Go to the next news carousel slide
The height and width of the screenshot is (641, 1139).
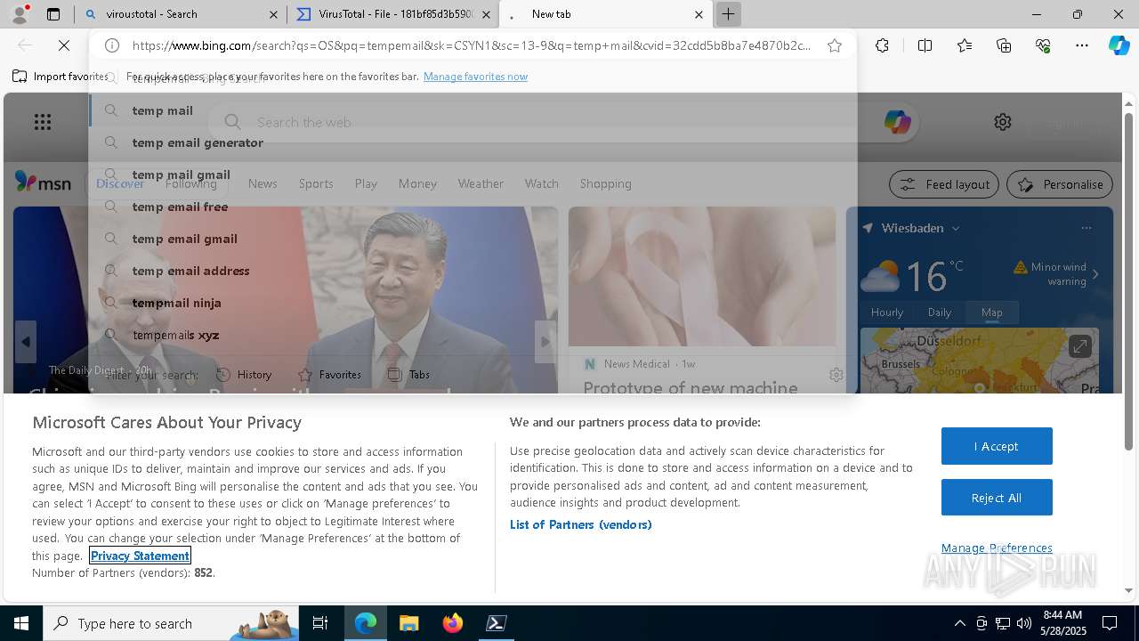pyautogui.click(x=545, y=342)
